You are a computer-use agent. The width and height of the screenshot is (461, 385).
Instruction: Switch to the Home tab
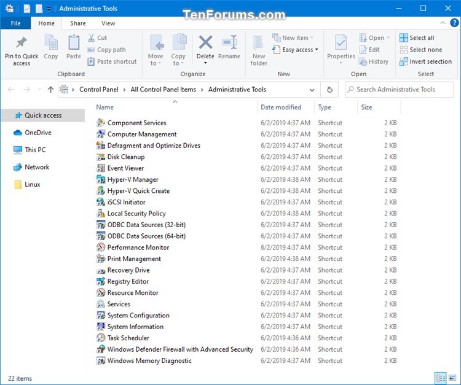47,23
